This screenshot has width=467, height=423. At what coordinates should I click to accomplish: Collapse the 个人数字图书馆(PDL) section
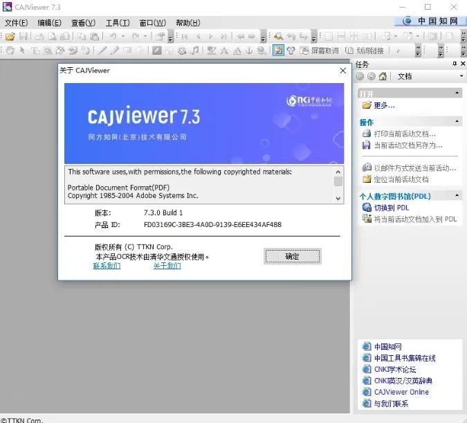tap(457, 195)
